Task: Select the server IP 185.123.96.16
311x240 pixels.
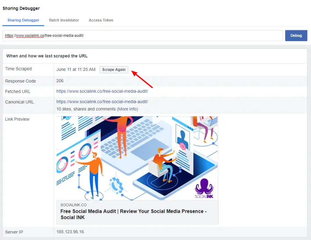Action: point(70,232)
